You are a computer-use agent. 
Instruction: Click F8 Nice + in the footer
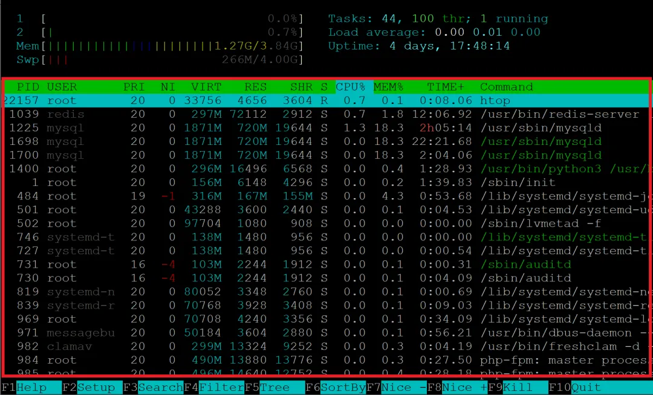457,388
